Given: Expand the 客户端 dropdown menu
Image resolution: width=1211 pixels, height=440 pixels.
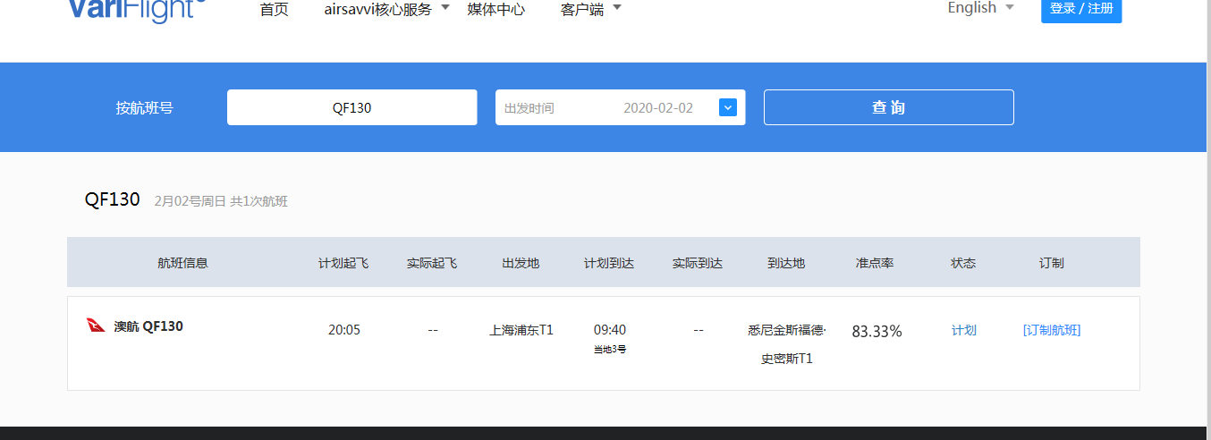Looking at the screenshot, I should point(590,9).
